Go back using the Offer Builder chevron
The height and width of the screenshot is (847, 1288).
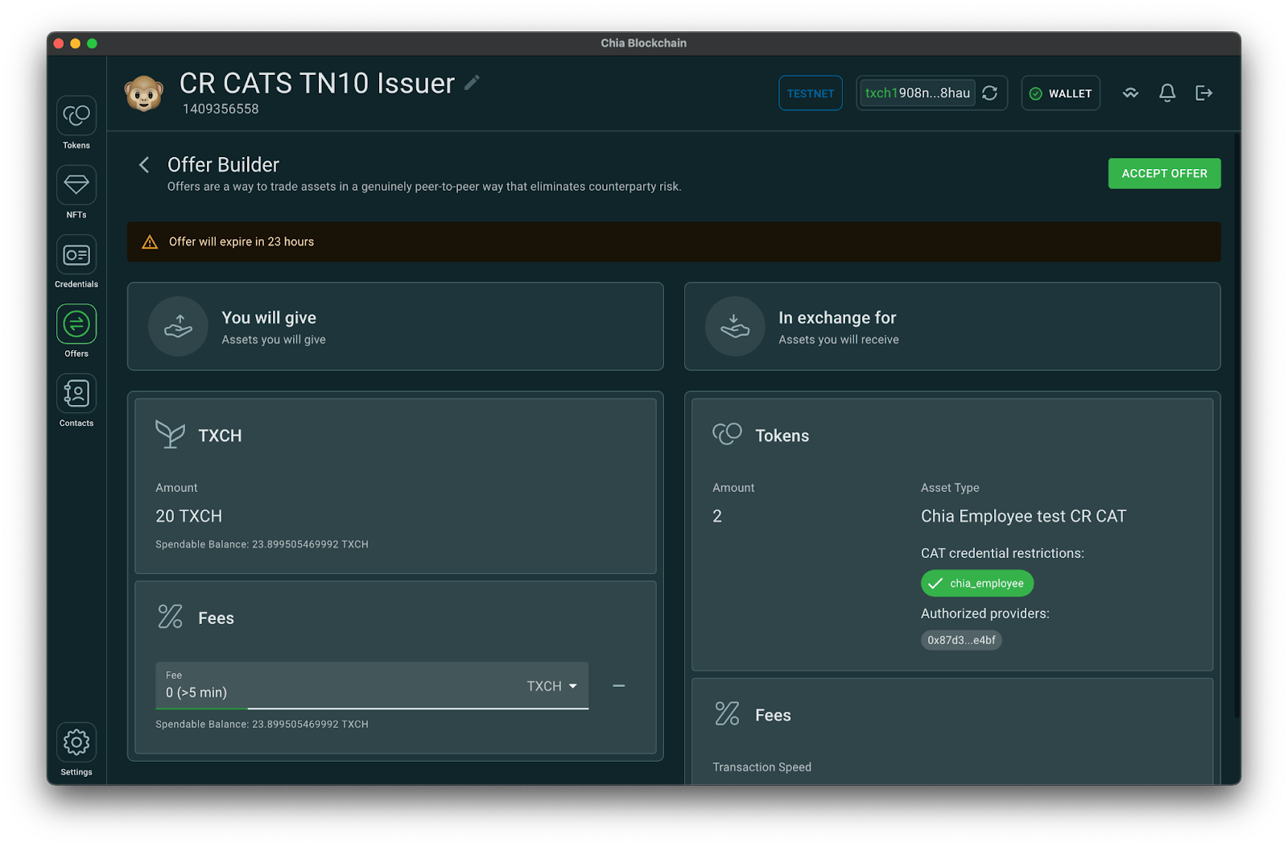tap(144, 165)
